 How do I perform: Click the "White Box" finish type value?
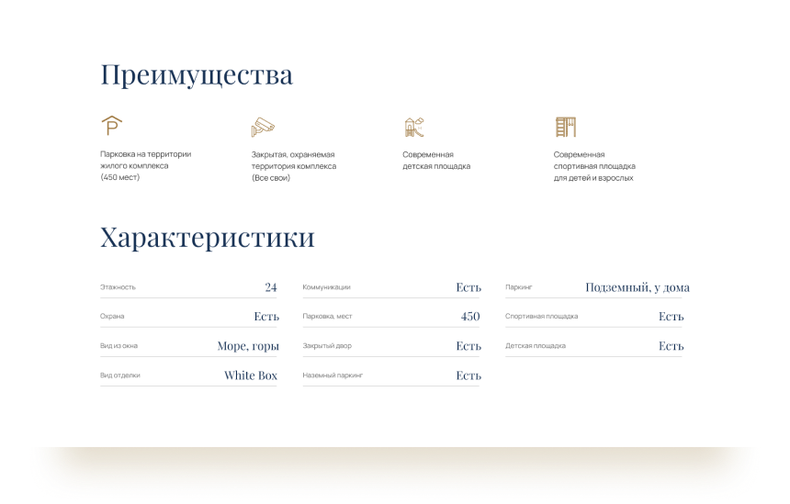coord(250,375)
